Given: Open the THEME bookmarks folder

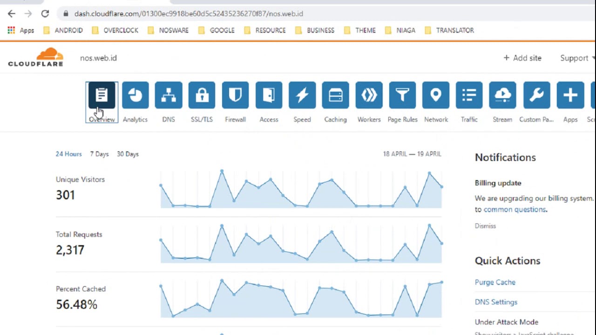Looking at the screenshot, I should pos(360,30).
